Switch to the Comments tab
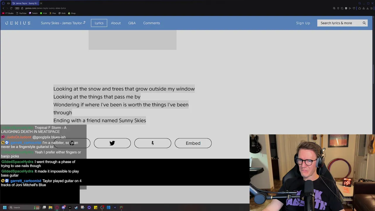 [x=151, y=23]
